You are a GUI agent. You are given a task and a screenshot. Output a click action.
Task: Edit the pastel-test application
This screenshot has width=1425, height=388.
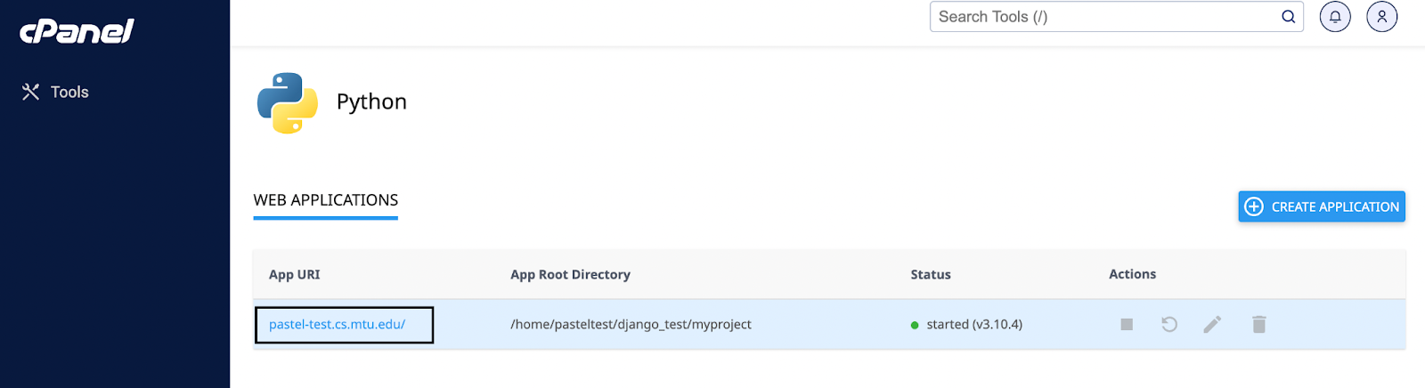1212,324
